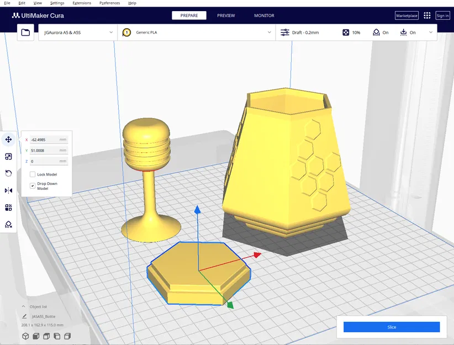Open the Generic PLA material dropdown
This screenshot has width=454, height=345.
pos(196,33)
